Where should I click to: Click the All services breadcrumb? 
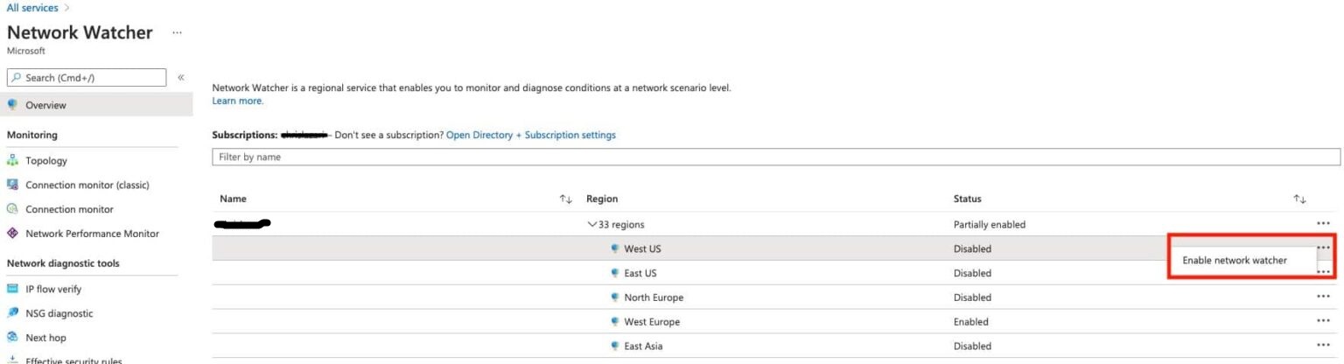pos(32,8)
